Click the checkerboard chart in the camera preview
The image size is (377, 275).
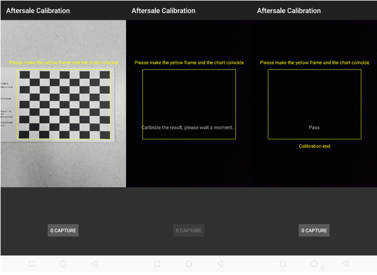(64, 104)
